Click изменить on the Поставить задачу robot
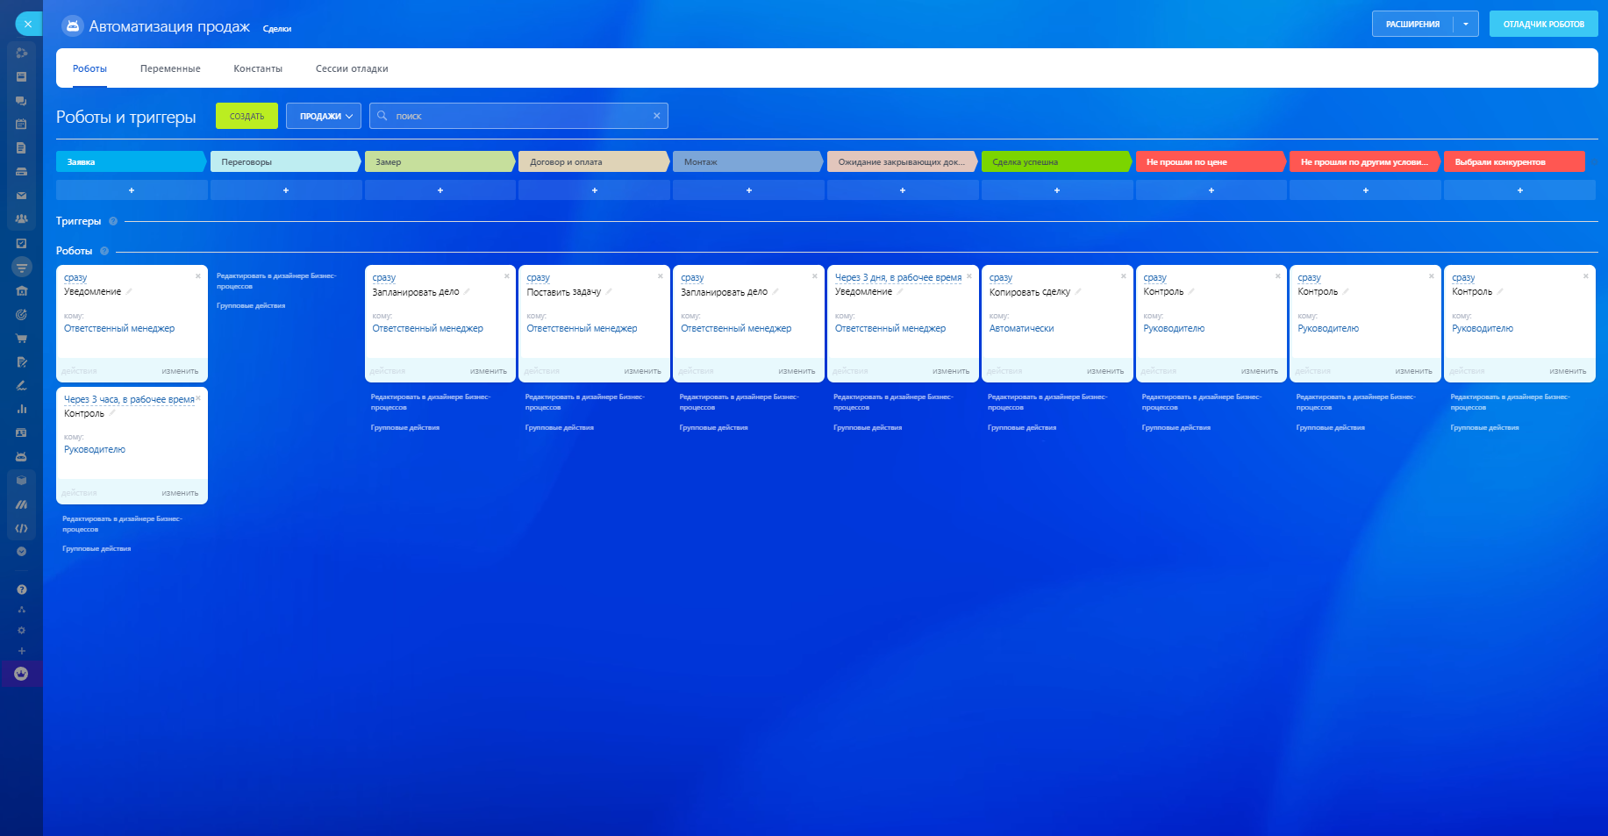Screen dimensions: 1608x836 643,371
